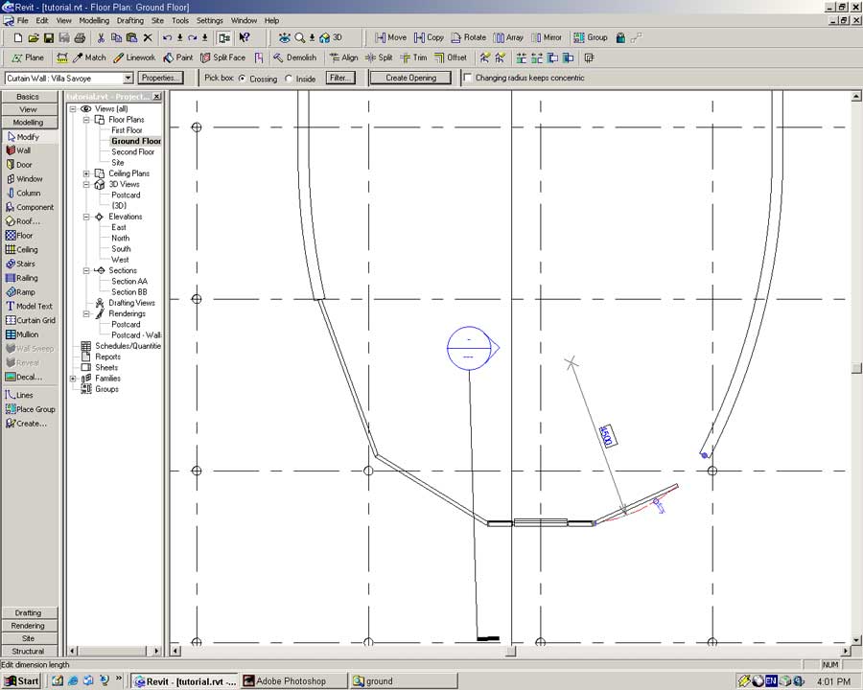Open the Drafting menu

pos(129,20)
